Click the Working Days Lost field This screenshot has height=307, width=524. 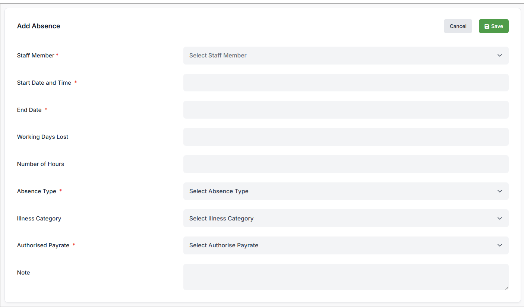346,137
